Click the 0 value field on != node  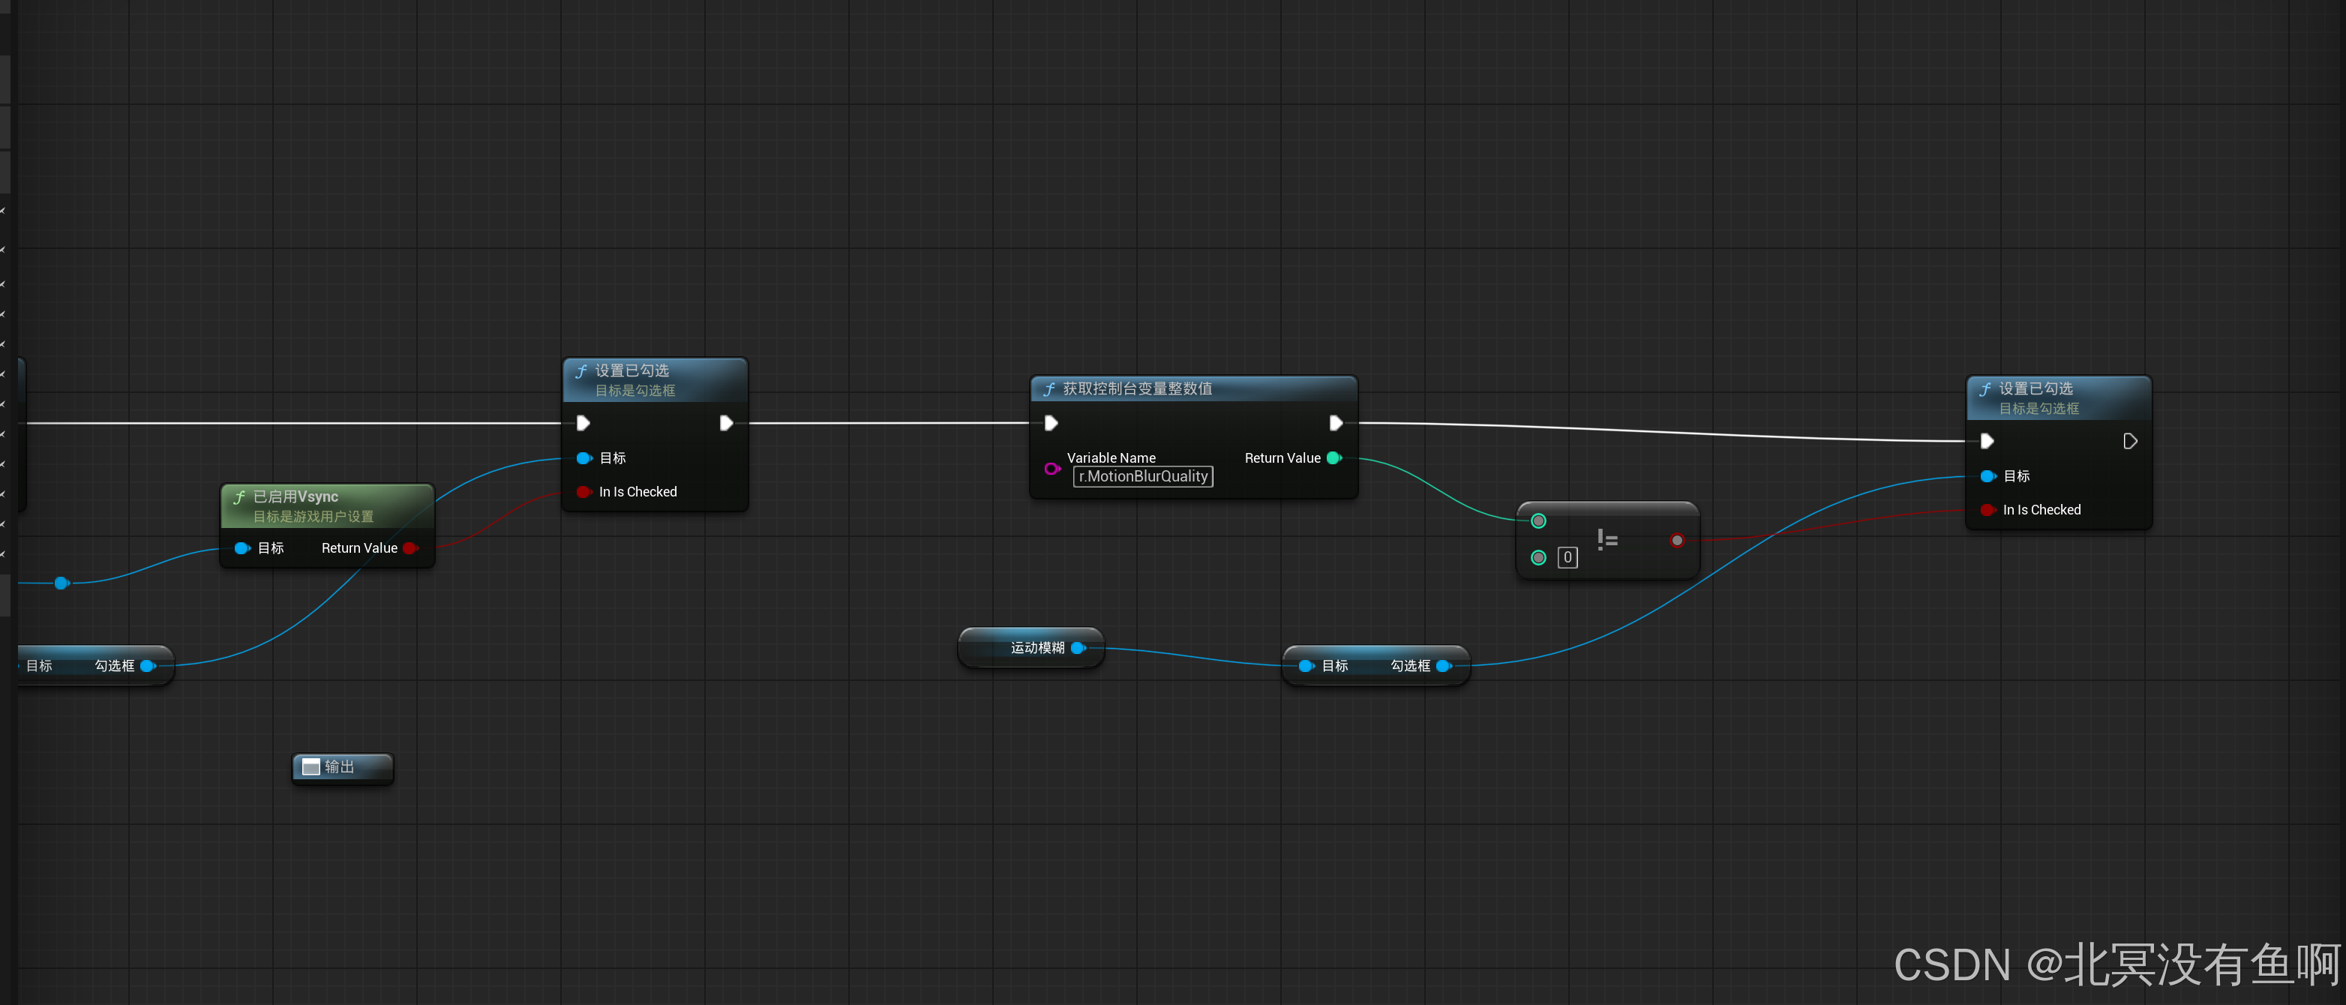point(1567,557)
